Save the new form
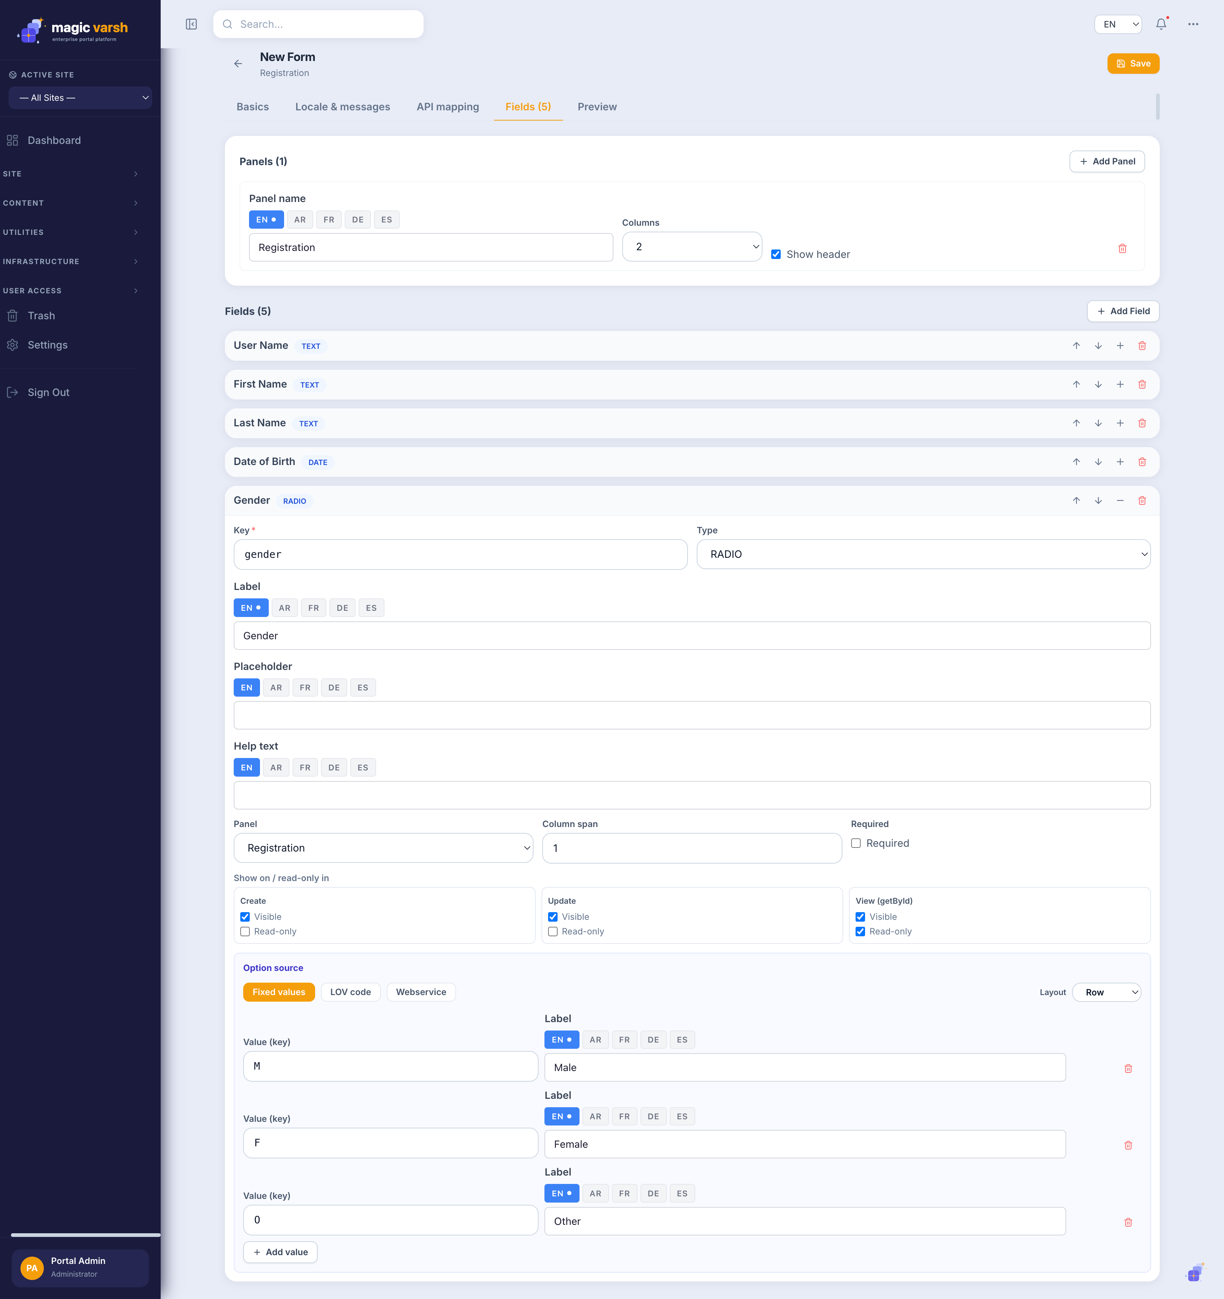 click(1133, 64)
